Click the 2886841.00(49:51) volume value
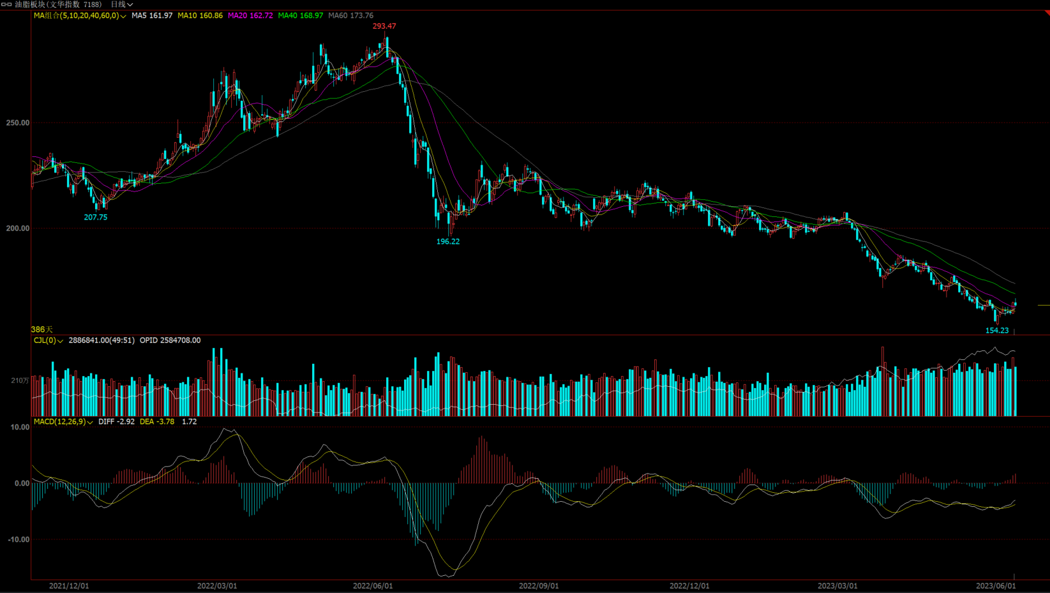Screen dimensions: 1050x593 point(101,340)
